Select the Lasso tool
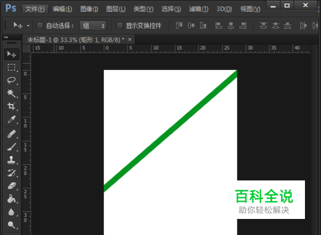 [x=12, y=80]
